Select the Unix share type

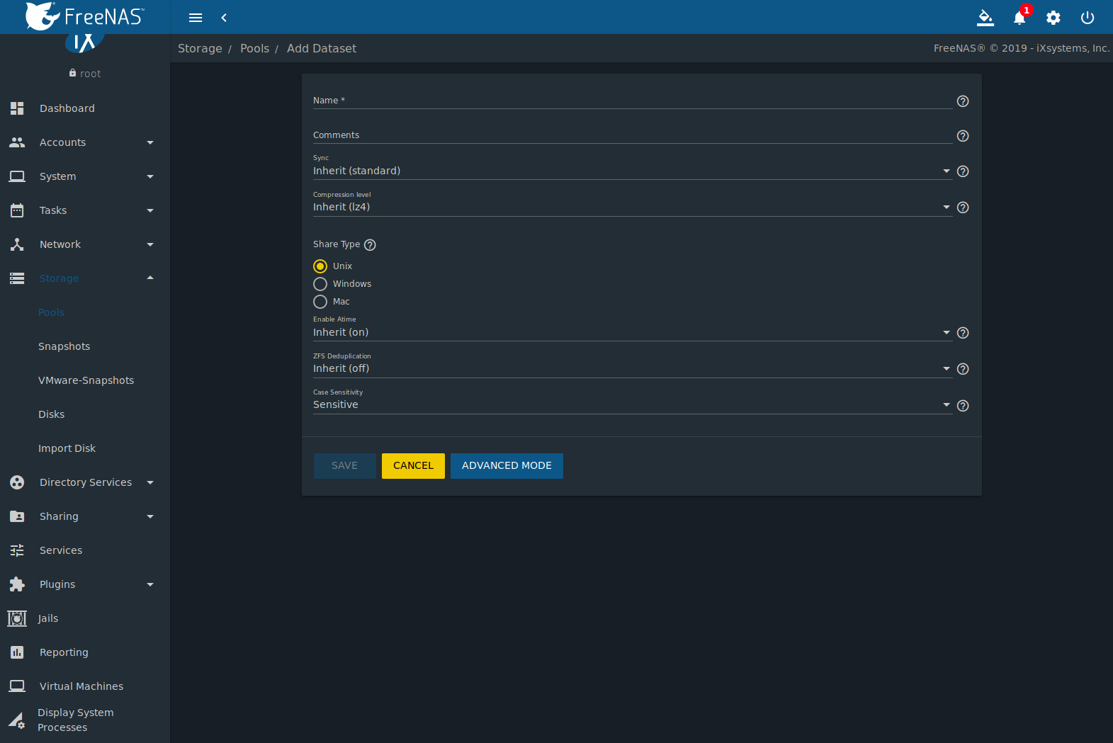point(320,266)
